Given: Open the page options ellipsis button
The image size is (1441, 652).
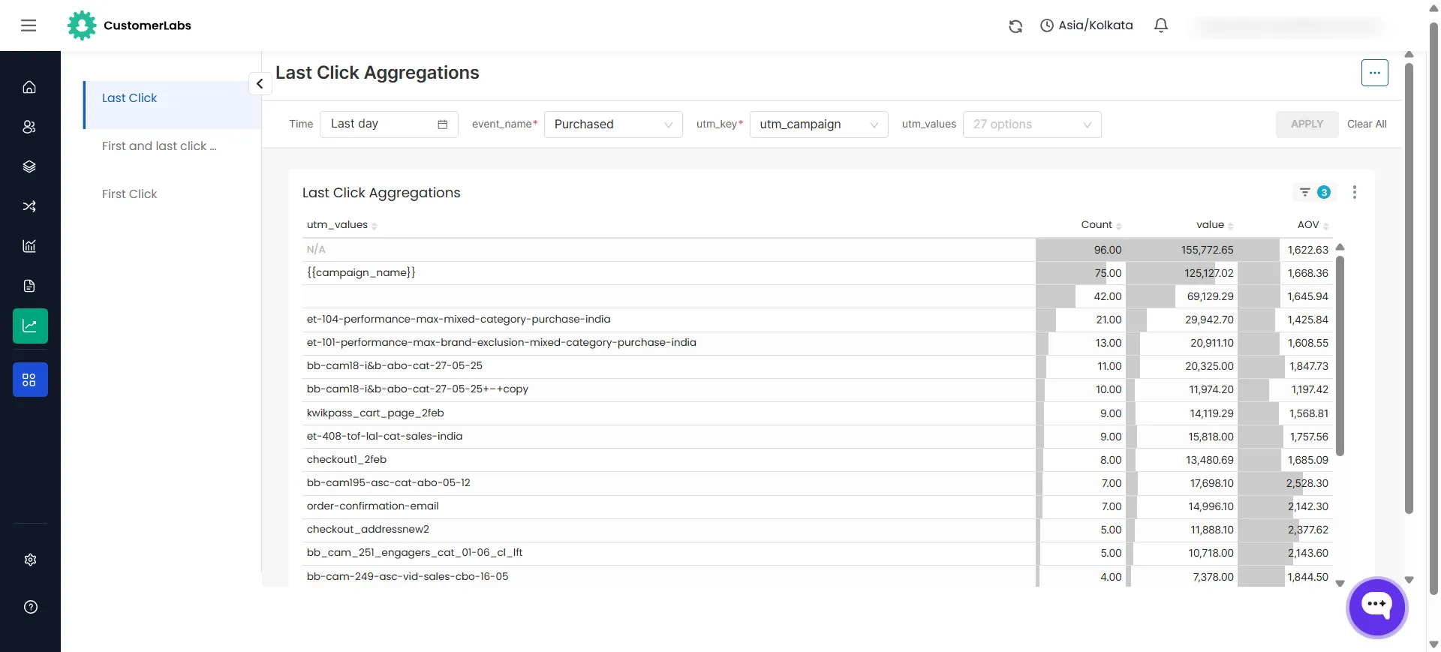Looking at the screenshot, I should tap(1374, 73).
